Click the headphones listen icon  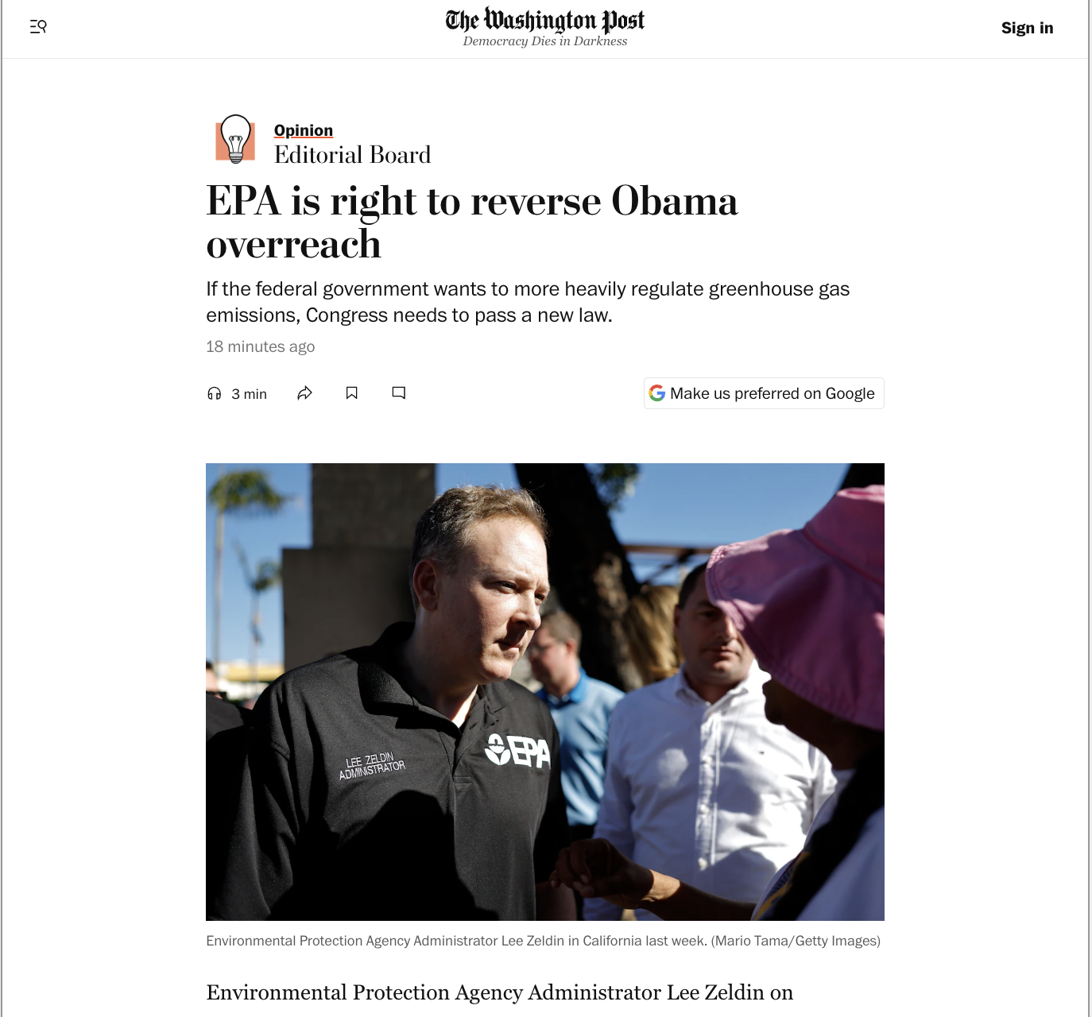click(x=214, y=393)
